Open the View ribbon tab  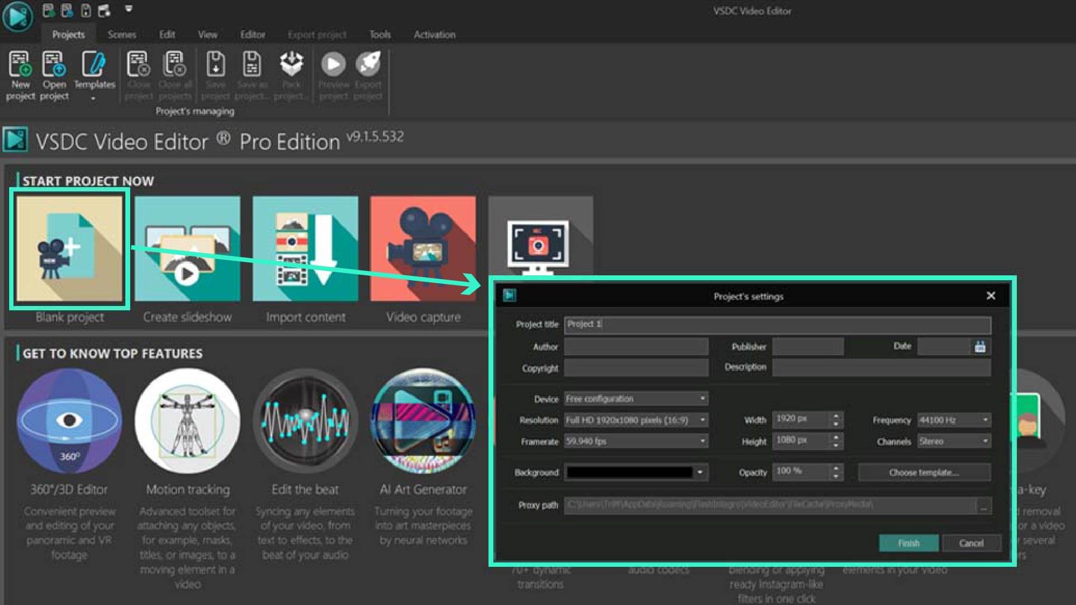(x=208, y=34)
